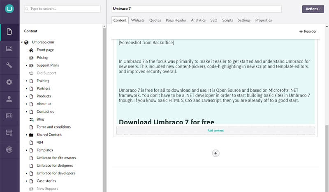Click the Screenshot from Backoffice text
This screenshot has height=192, width=329.
(146, 43)
